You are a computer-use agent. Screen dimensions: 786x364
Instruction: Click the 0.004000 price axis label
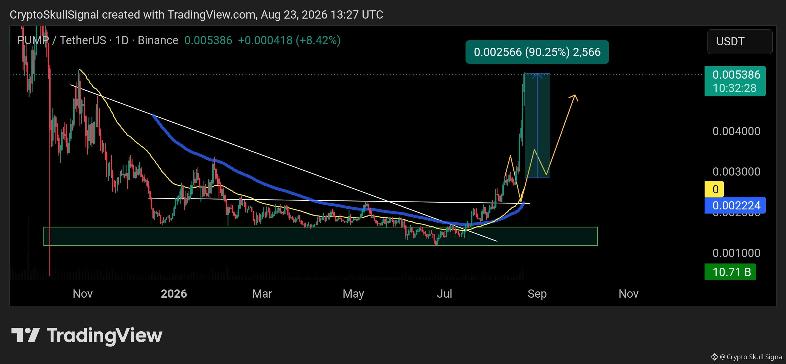tap(736, 131)
